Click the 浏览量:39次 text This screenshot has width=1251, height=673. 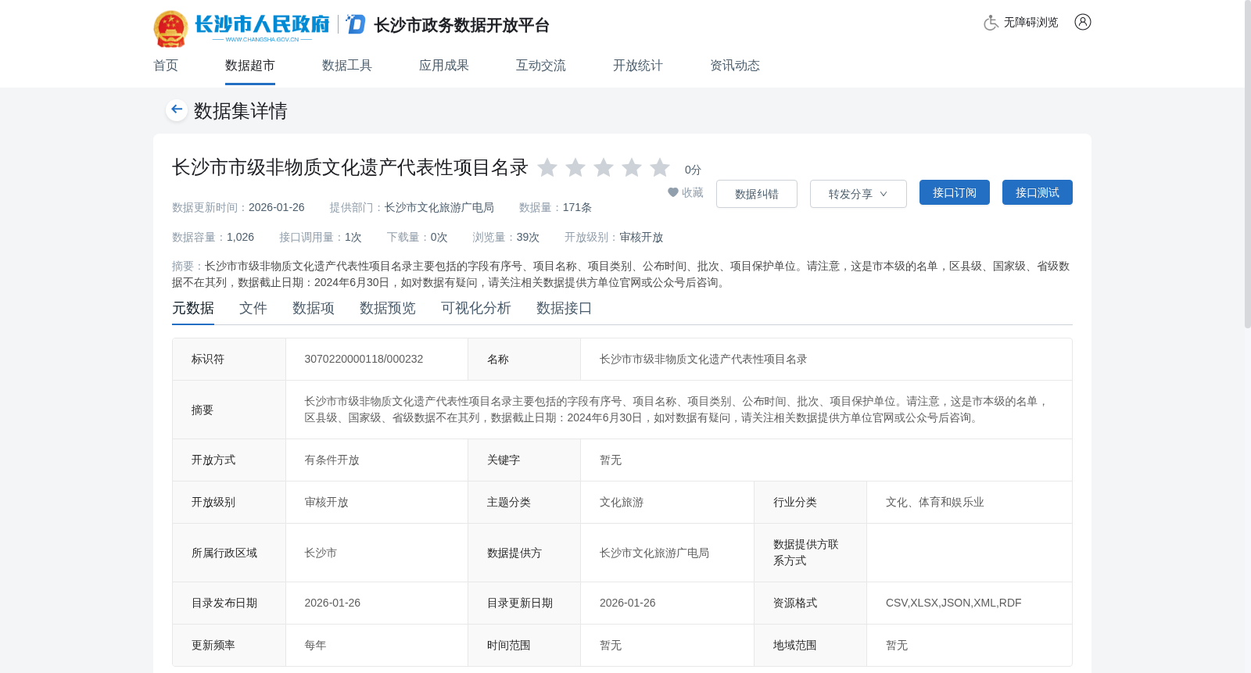506,237
